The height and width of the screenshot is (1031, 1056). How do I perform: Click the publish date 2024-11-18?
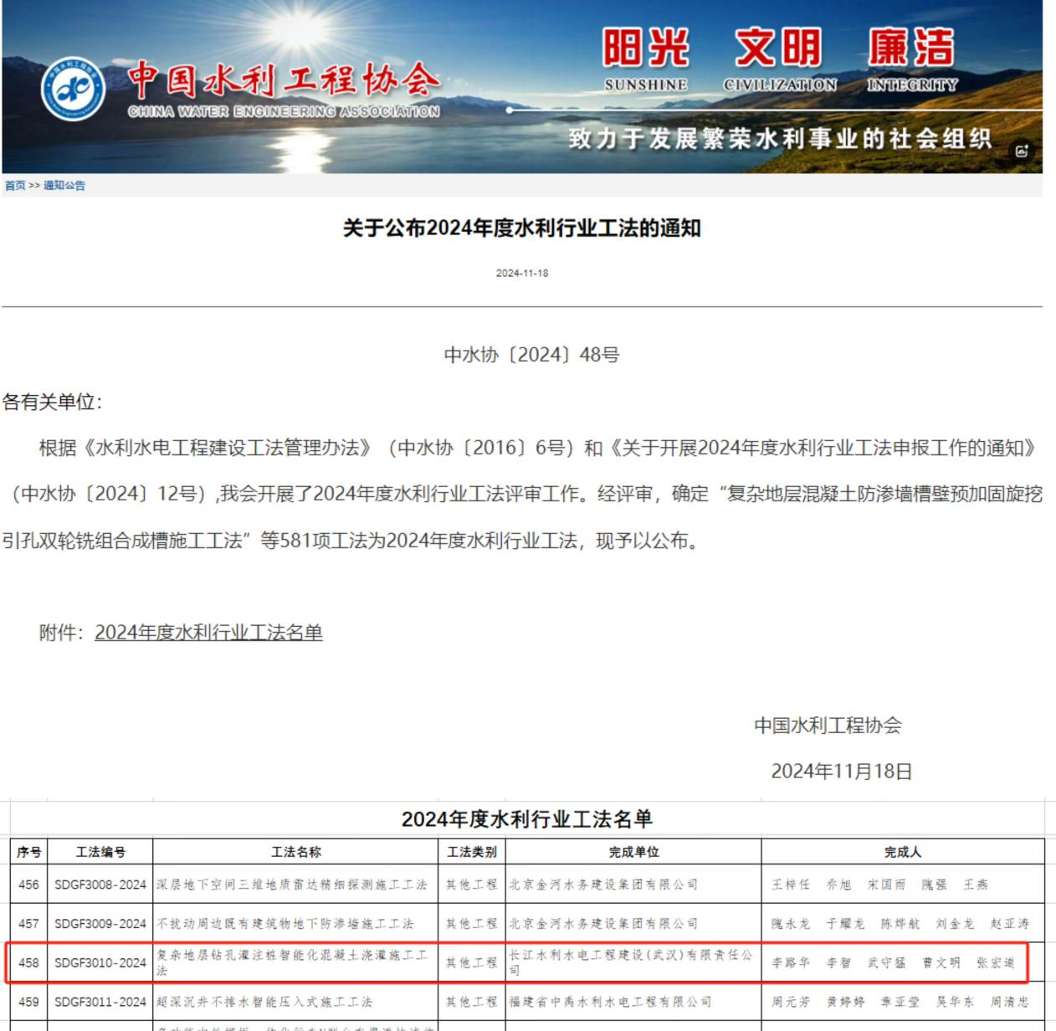pyautogui.click(x=521, y=274)
